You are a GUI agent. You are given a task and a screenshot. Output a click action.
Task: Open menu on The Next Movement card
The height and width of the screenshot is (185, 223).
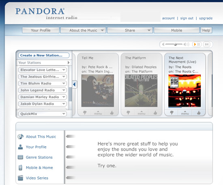pos(185,113)
